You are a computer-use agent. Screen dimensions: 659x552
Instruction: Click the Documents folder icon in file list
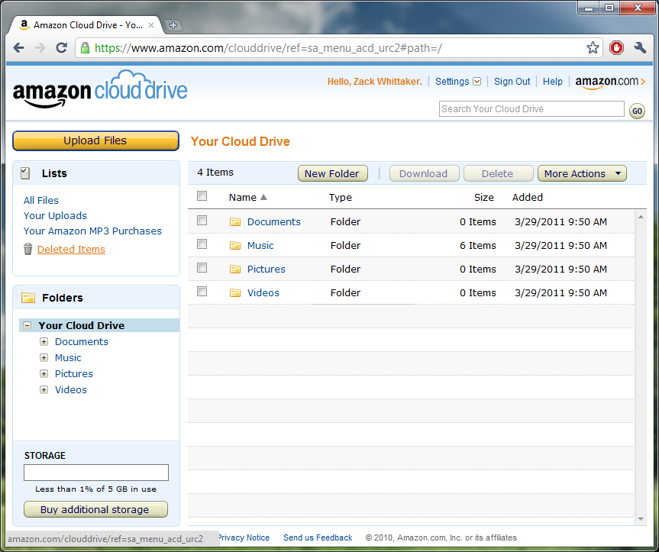click(x=235, y=221)
